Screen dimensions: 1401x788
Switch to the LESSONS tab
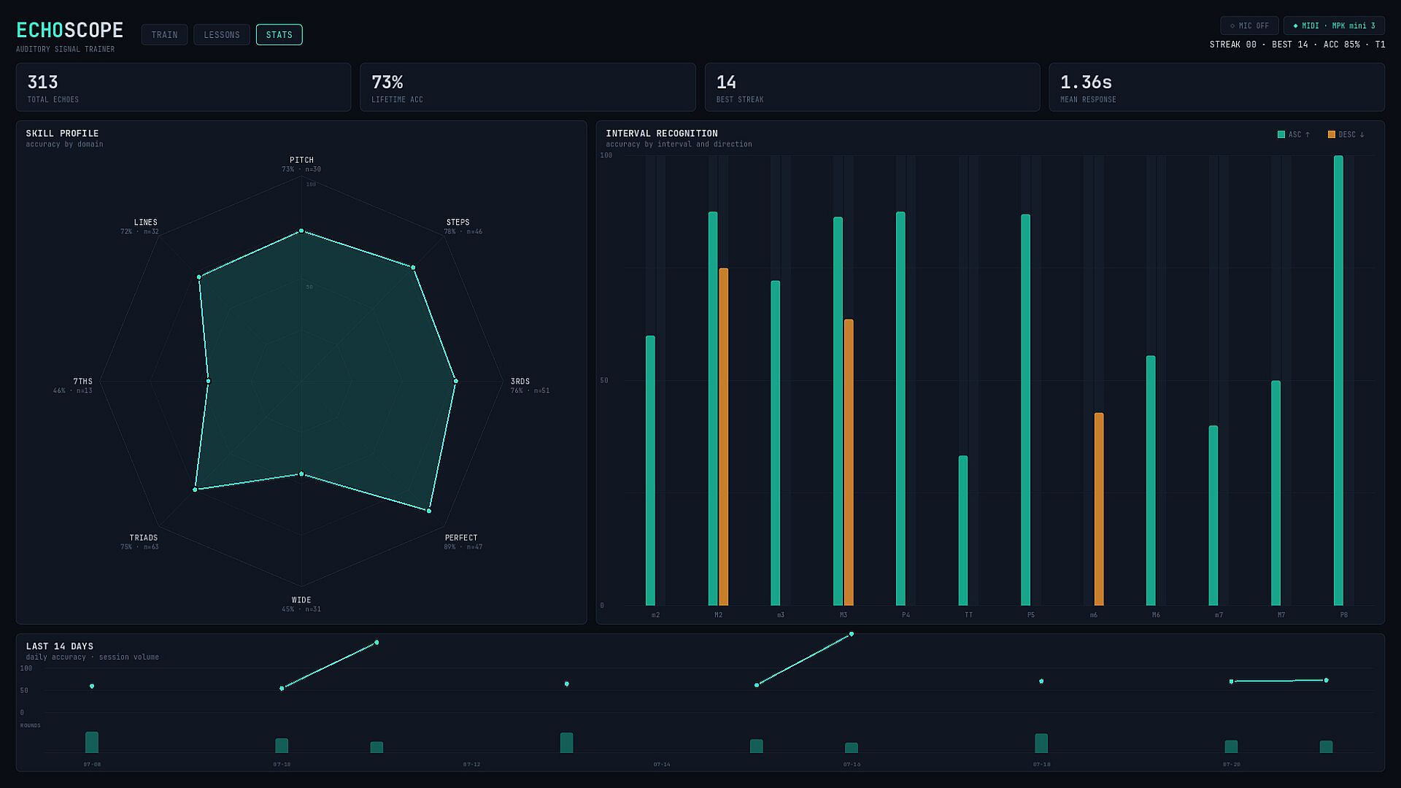(x=222, y=34)
